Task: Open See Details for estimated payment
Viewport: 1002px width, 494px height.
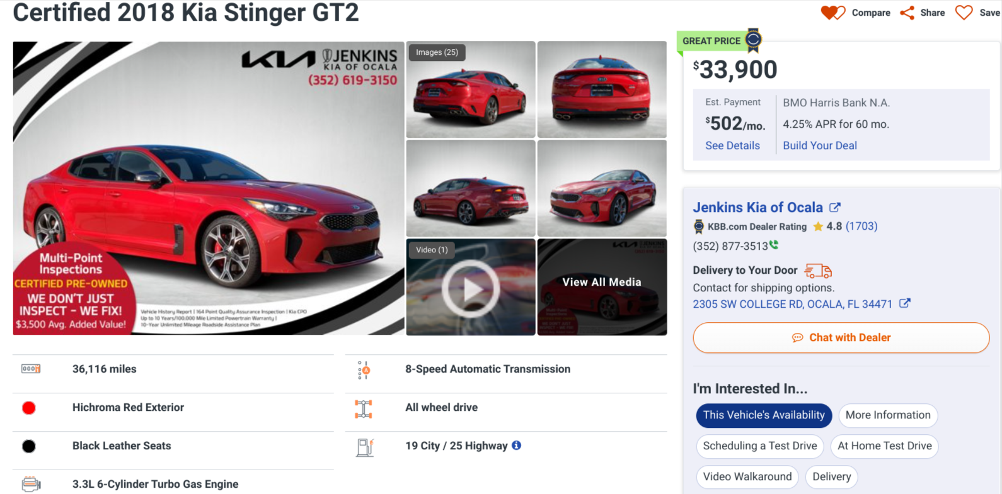Action: point(732,145)
